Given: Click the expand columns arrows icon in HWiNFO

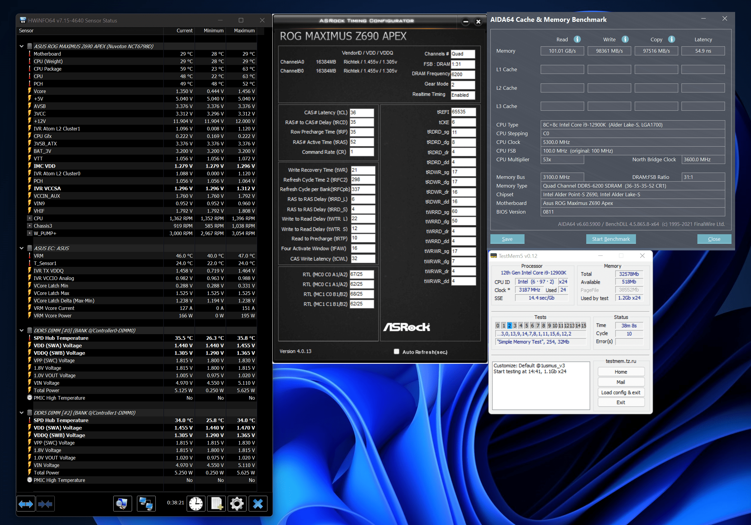Looking at the screenshot, I should pos(25,504).
